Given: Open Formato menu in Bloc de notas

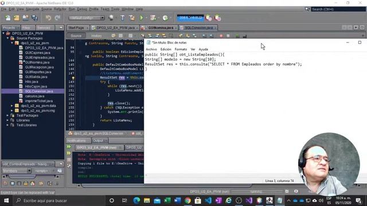Looking at the screenshot, I should click(181, 49).
